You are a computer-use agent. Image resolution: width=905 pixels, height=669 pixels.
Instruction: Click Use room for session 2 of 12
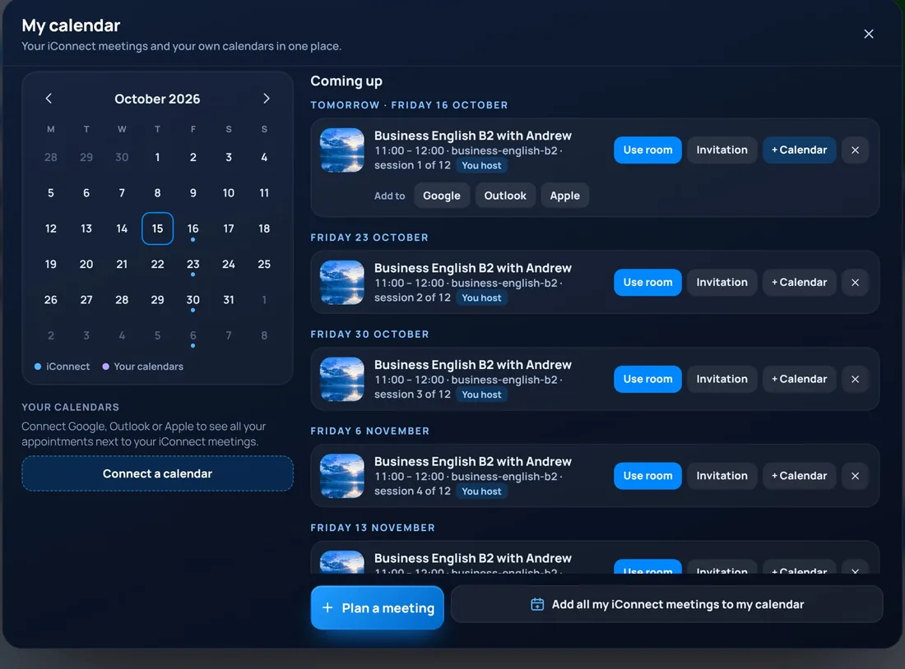[x=647, y=283]
